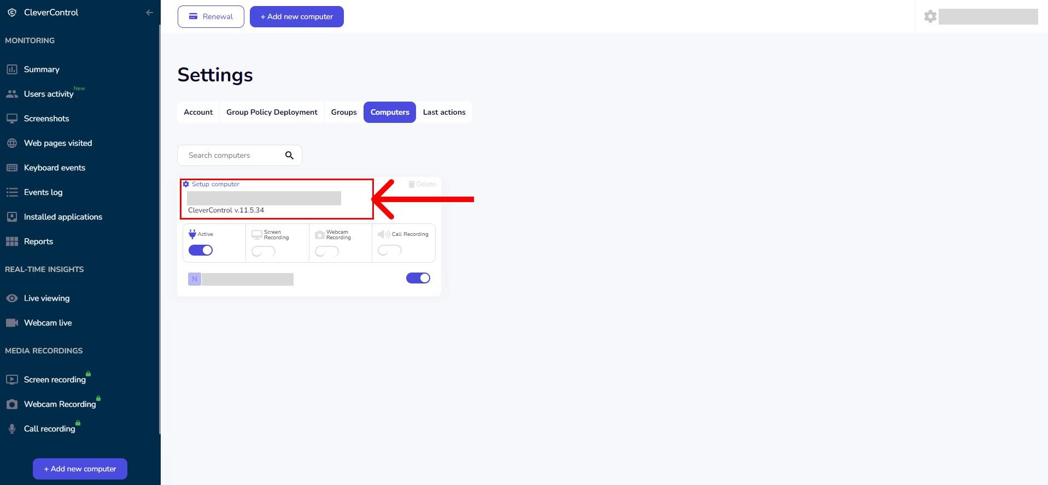Click the Keyboard events keyboard icon
This screenshot has height=485, width=1048.
(x=12, y=168)
